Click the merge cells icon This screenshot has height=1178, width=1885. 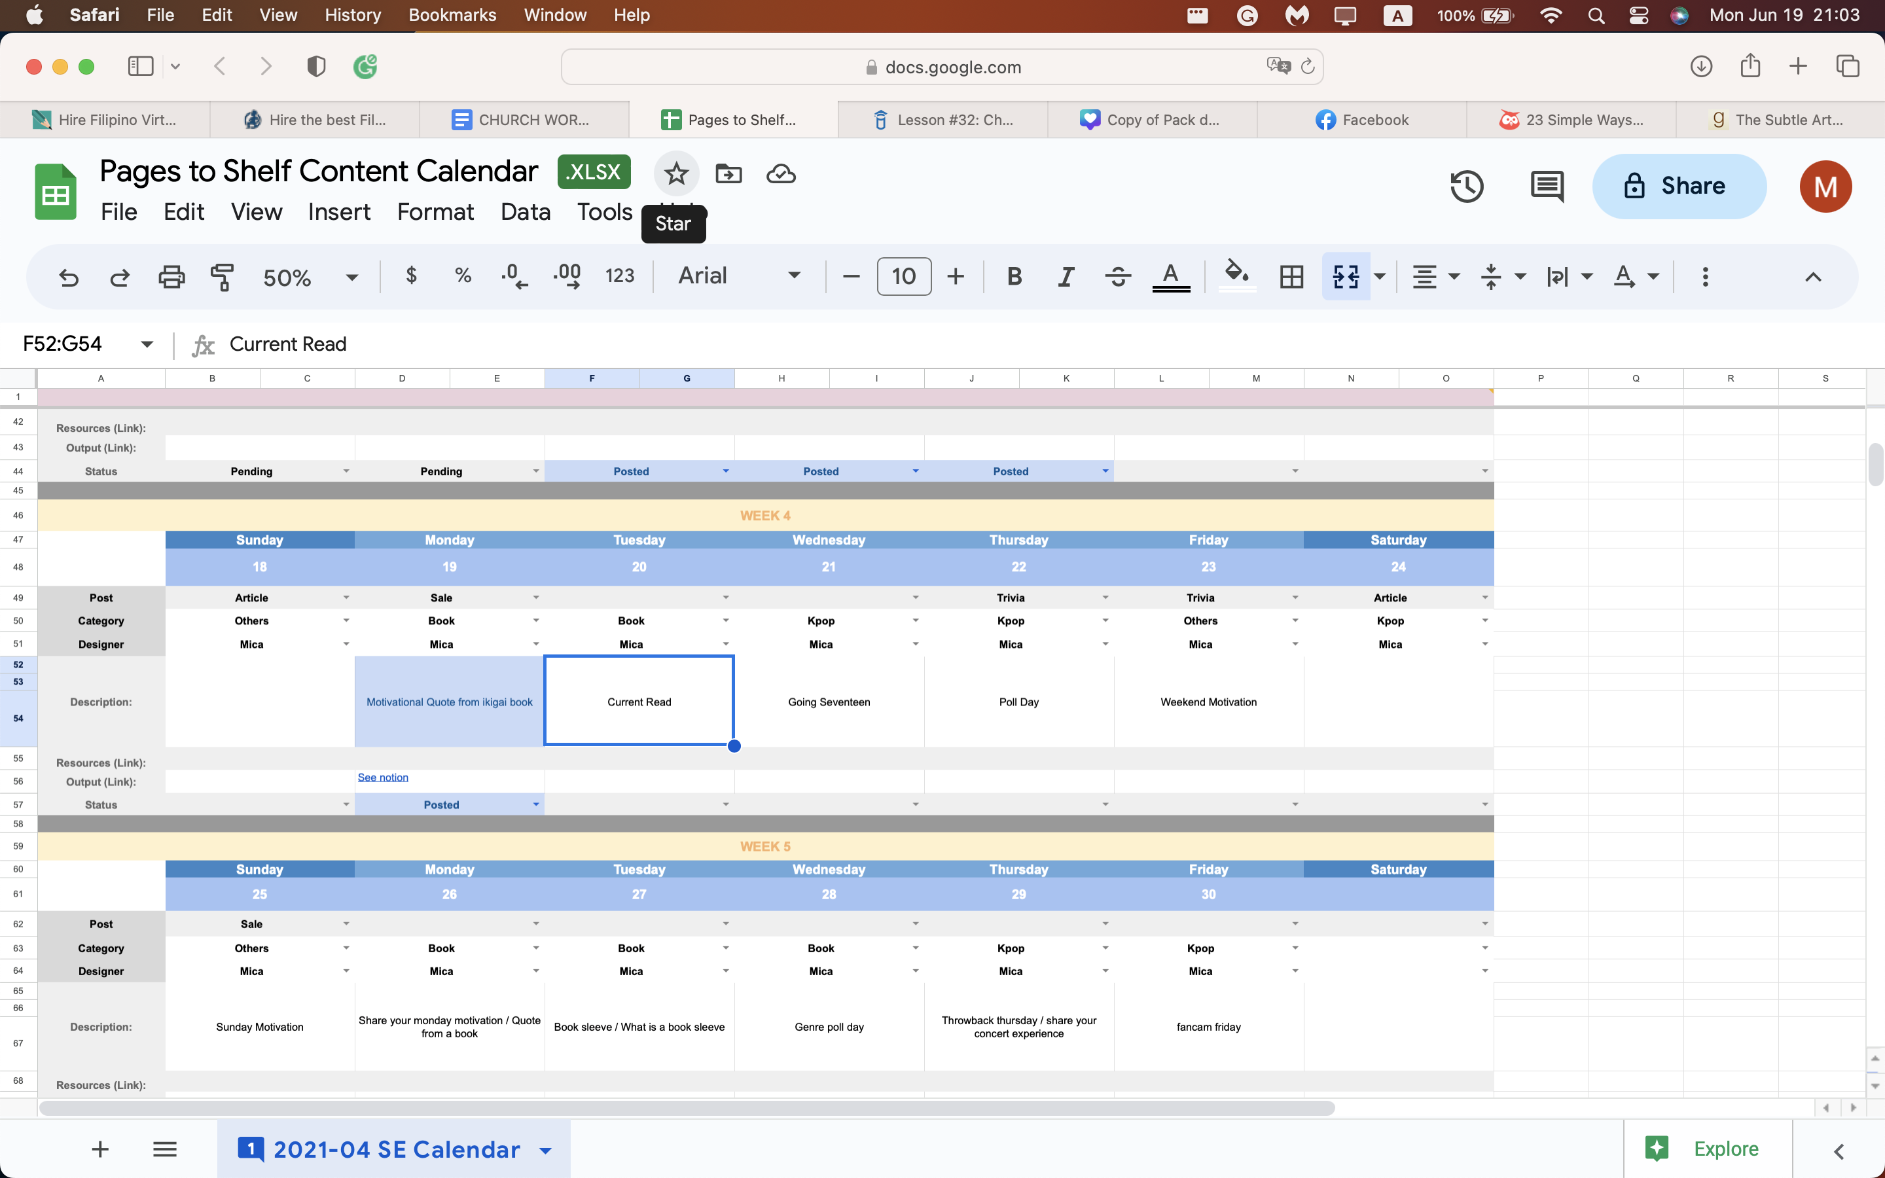pyautogui.click(x=1346, y=276)
